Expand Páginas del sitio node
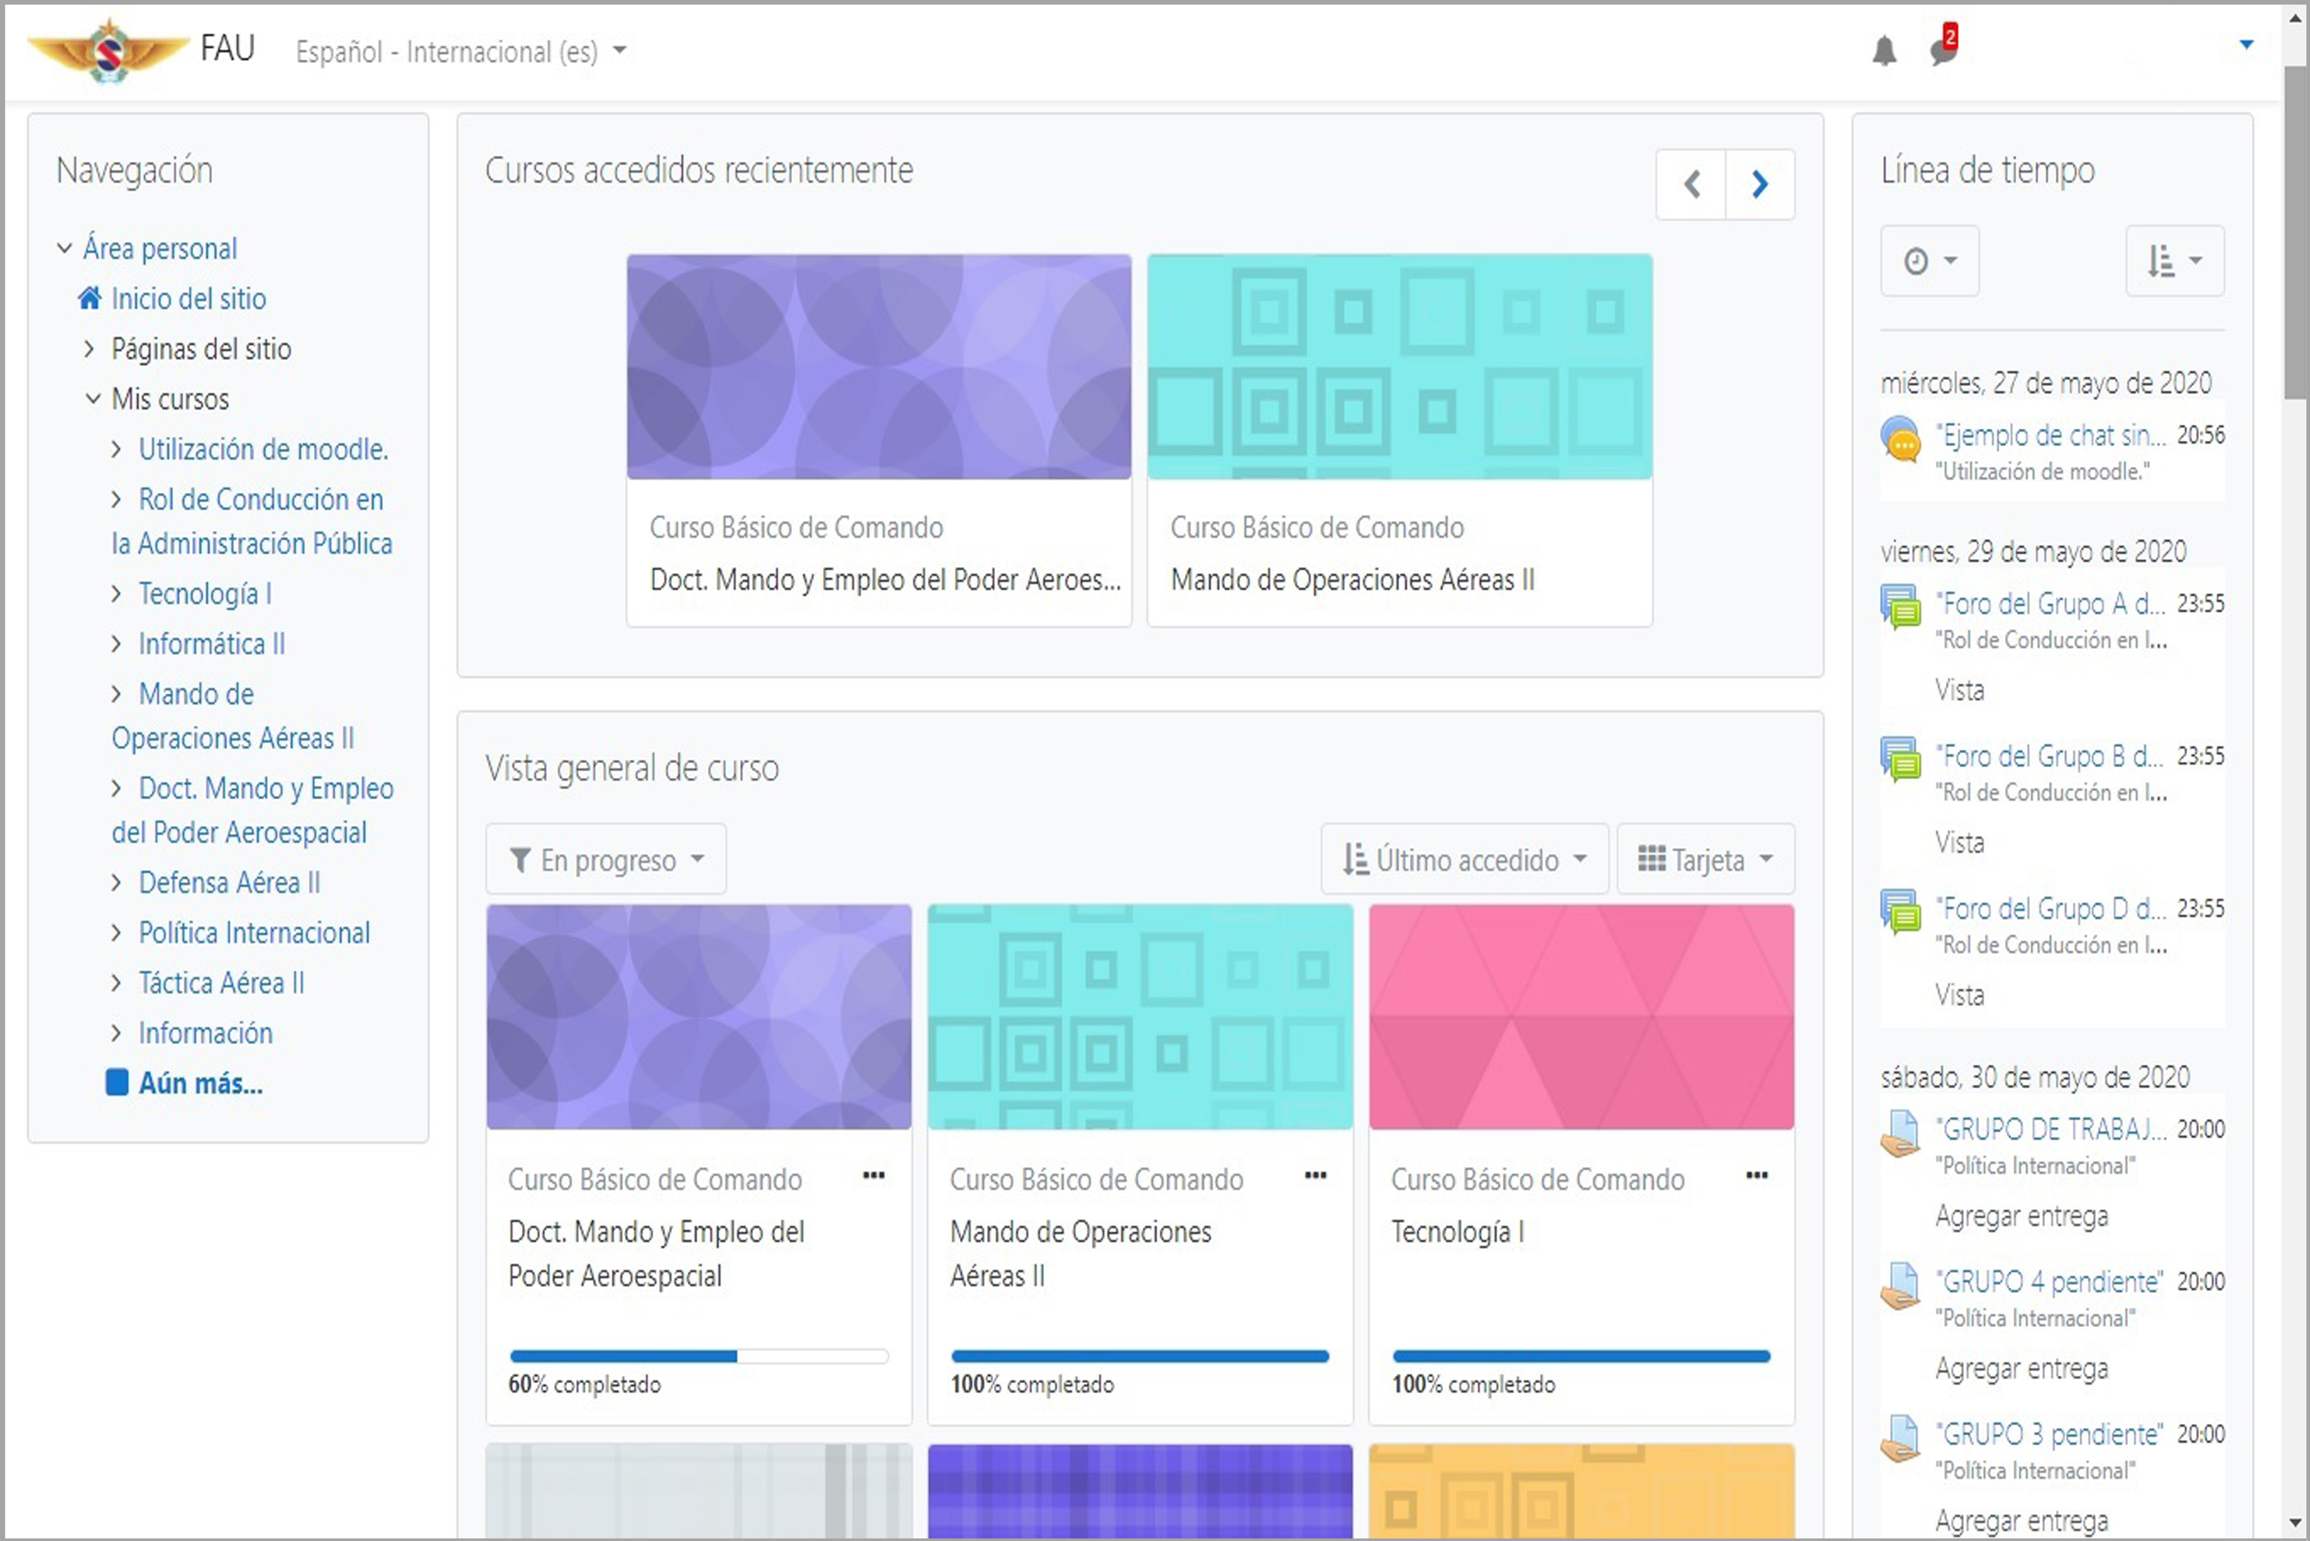 coord(89,349)
